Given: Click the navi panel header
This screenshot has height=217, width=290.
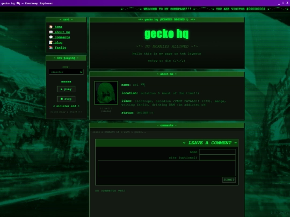Looking at the screenshot, I should pyautogui.click(x=66, y=20).
